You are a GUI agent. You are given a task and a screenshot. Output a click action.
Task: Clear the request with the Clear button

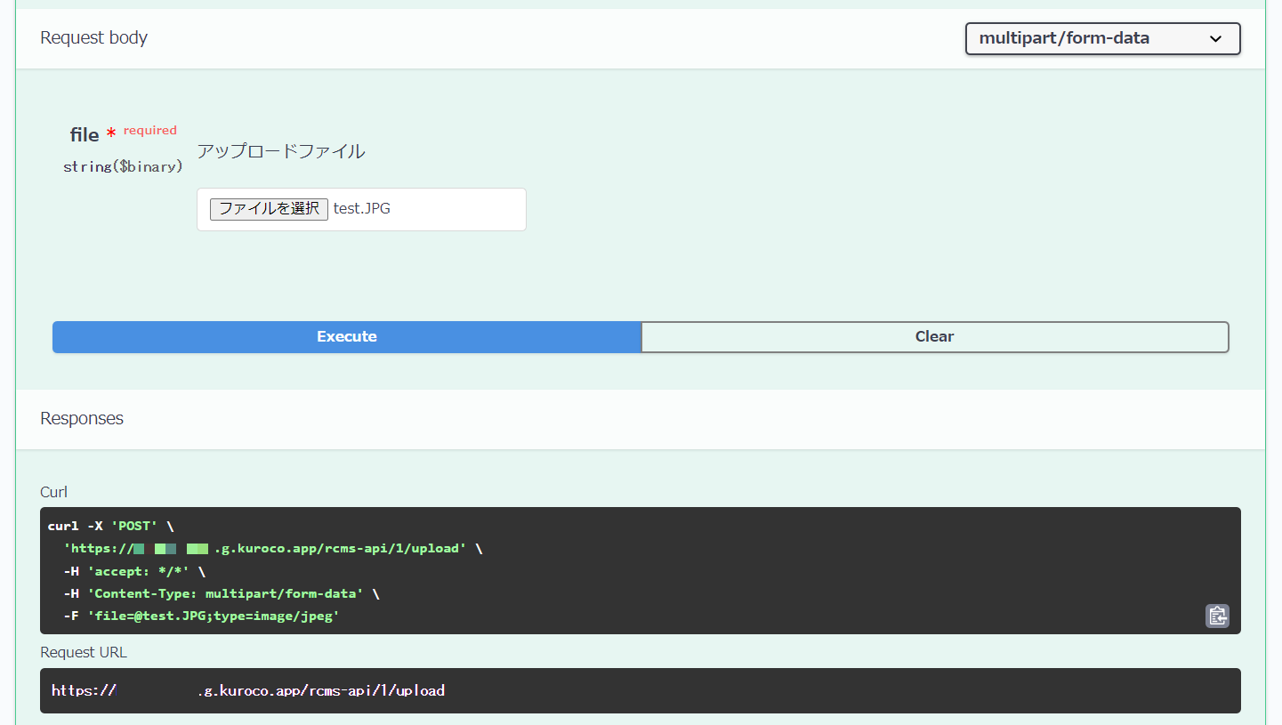[x=934, y=337]
